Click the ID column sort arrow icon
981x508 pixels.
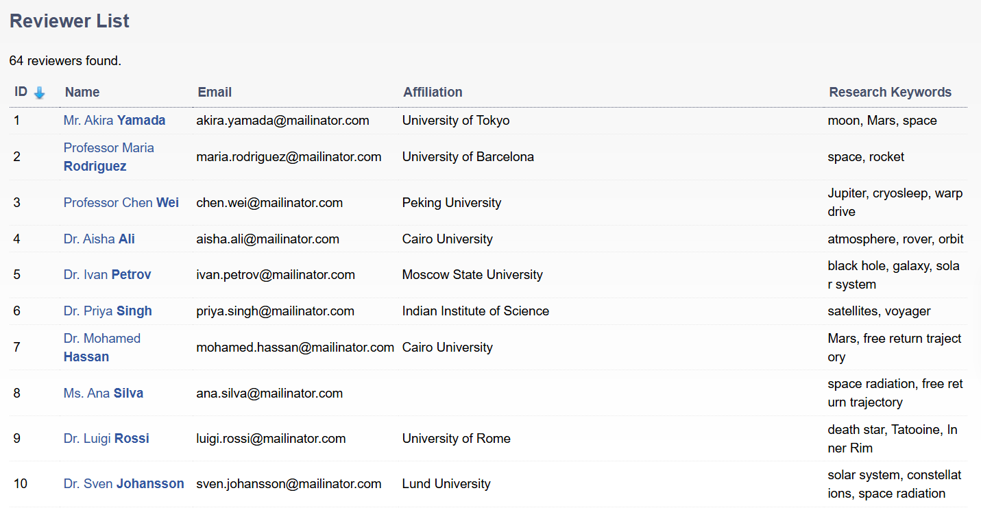pyautogui.click(x=39, y=93)
